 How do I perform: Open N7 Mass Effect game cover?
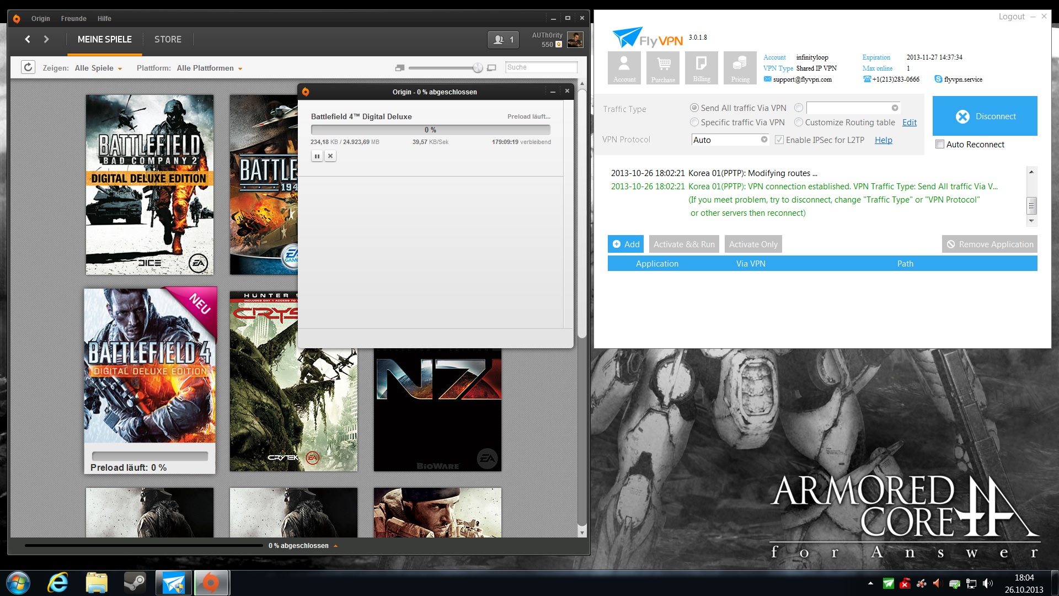click(437, 409)
